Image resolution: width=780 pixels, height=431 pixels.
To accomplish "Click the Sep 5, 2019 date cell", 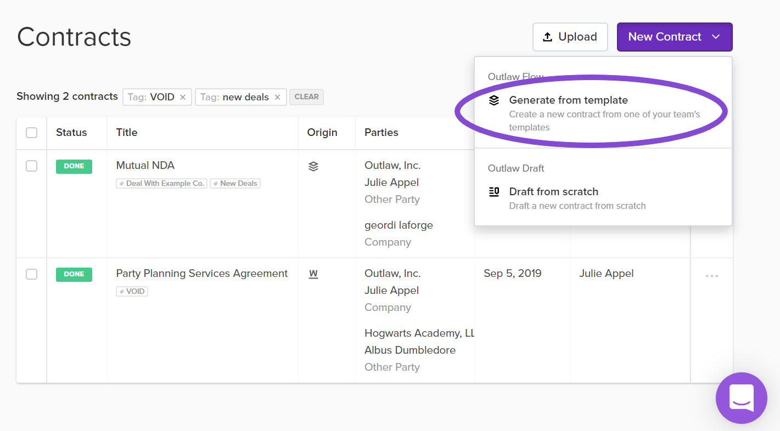I will (513, 273).
